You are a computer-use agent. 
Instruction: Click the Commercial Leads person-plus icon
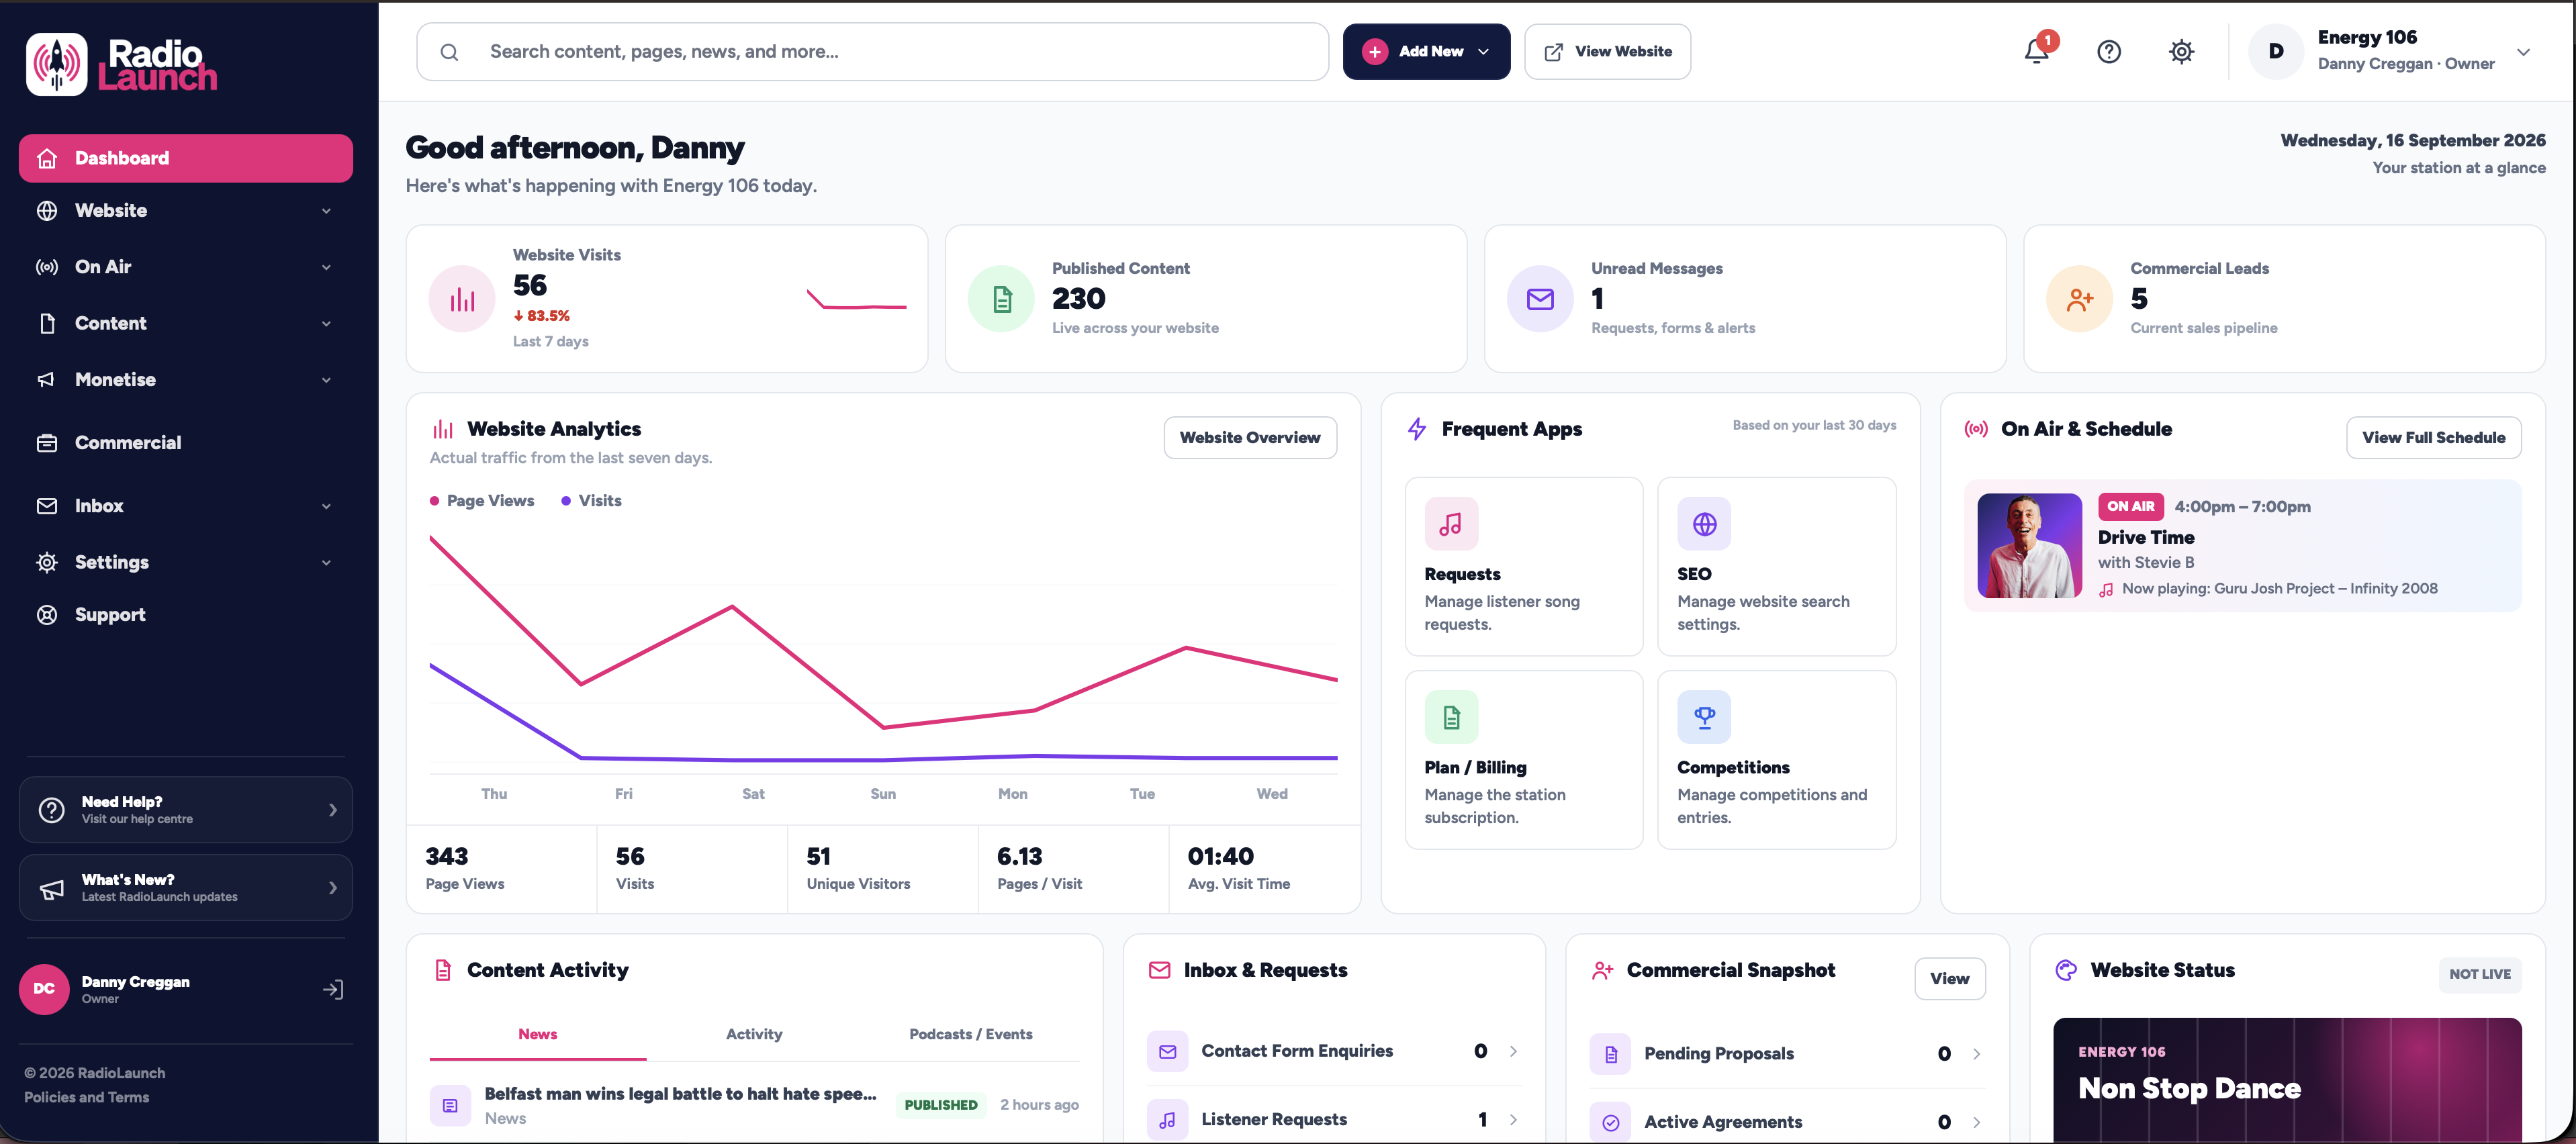coord(2079,298)
